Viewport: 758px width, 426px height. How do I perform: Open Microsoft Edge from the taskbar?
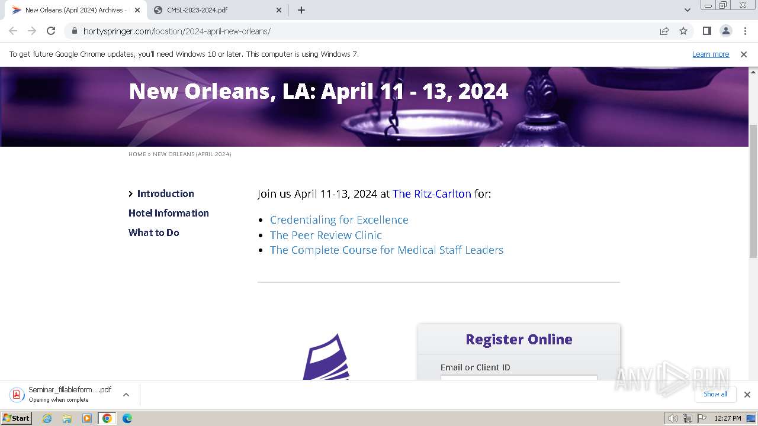[127, 418]
